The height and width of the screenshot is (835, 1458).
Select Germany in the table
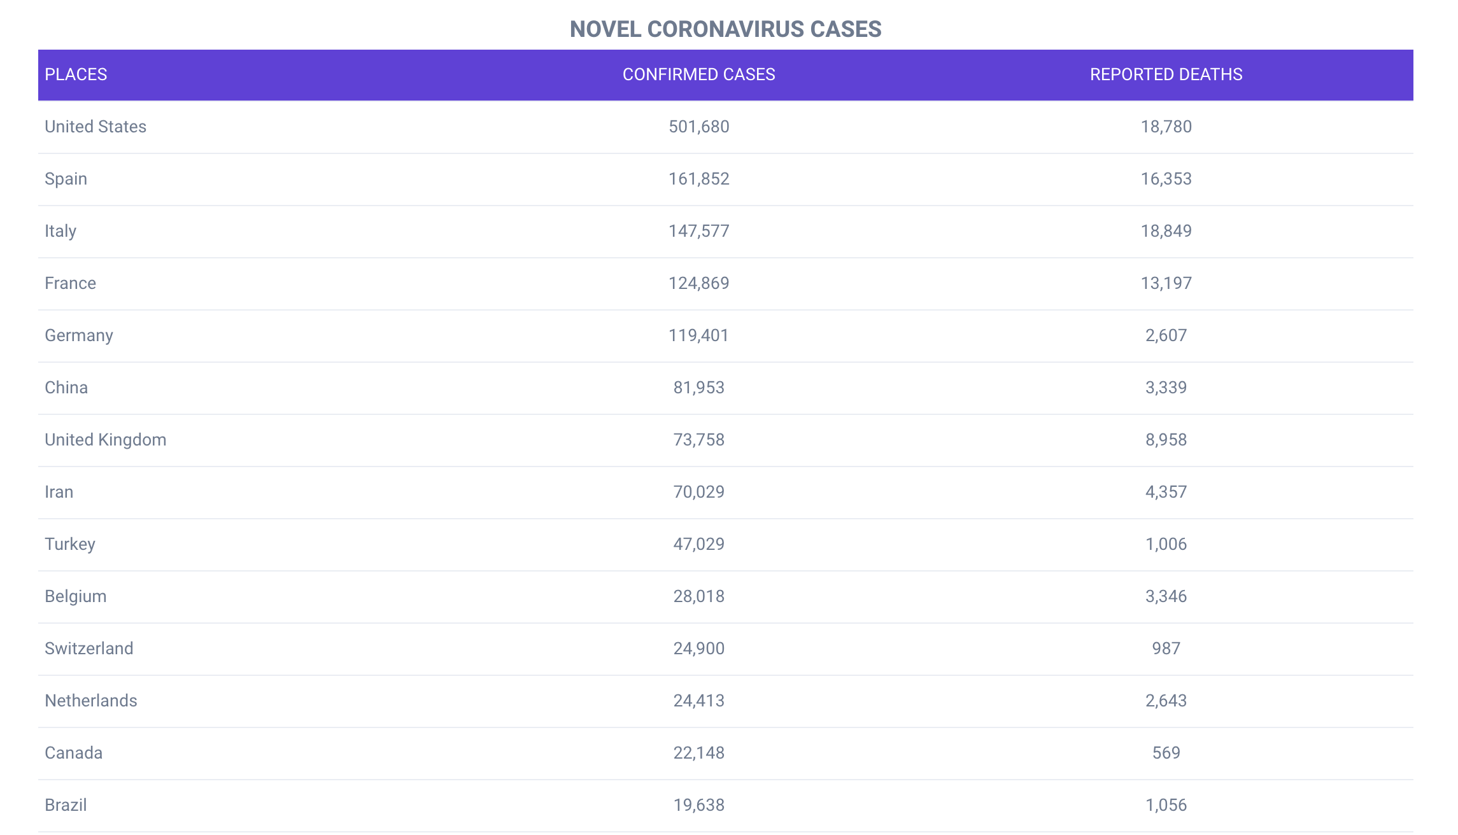79,335
